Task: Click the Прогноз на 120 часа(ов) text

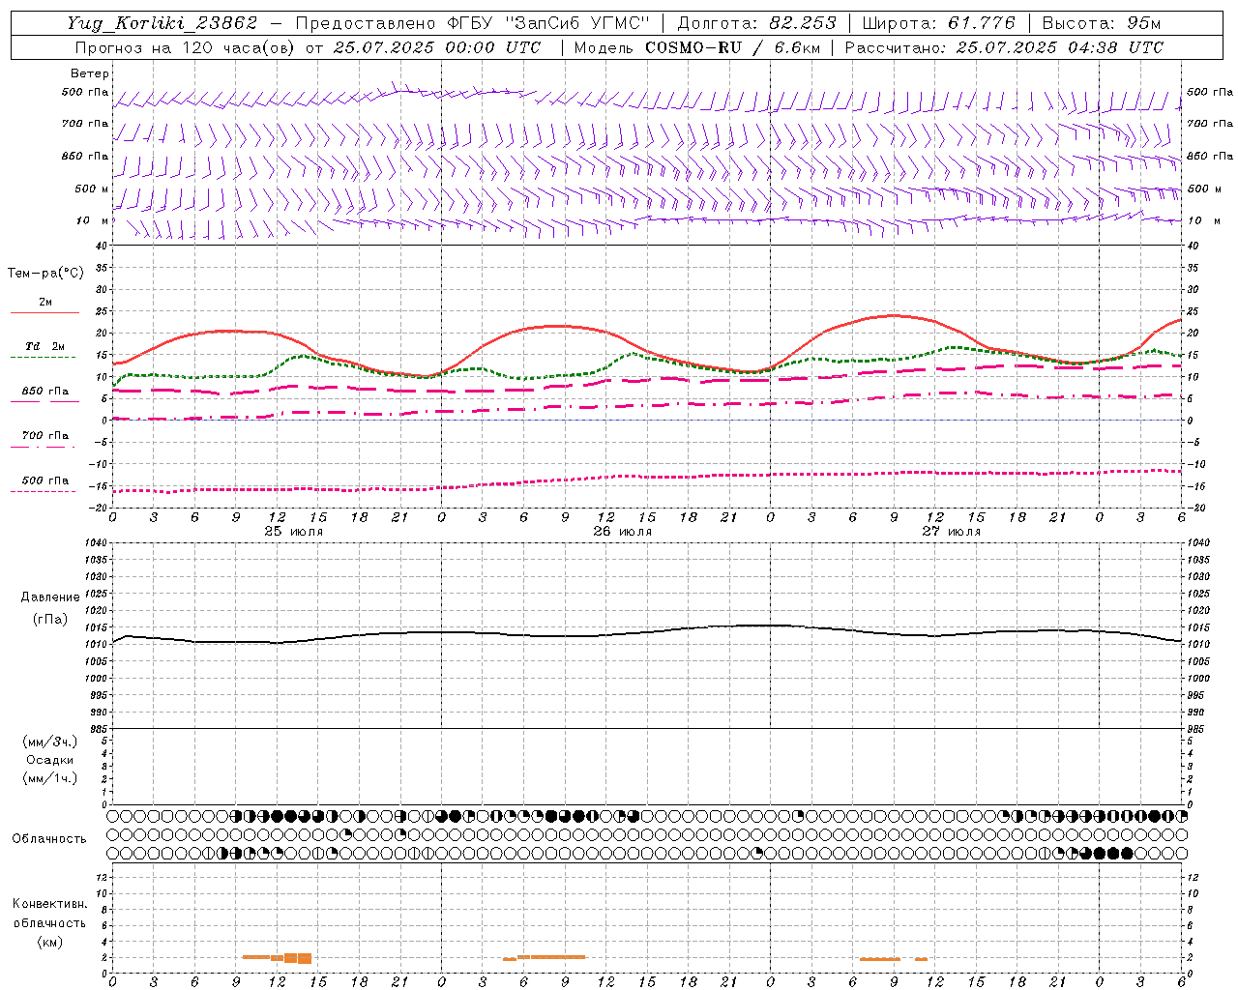Action: coord(186,47)
